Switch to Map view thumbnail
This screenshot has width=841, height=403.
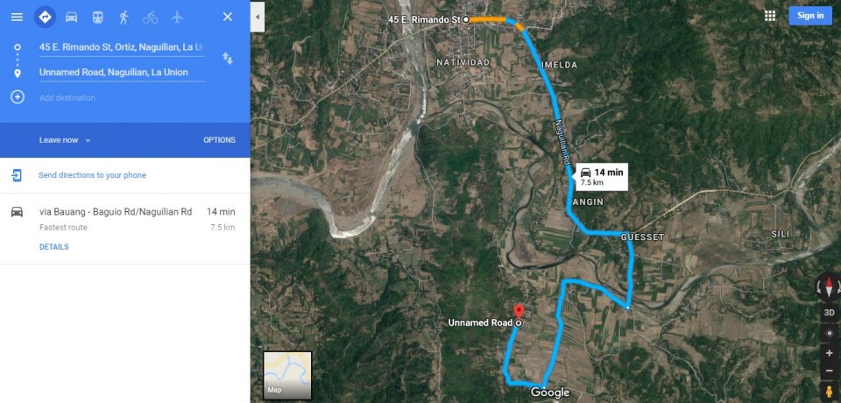coord(287,376)
